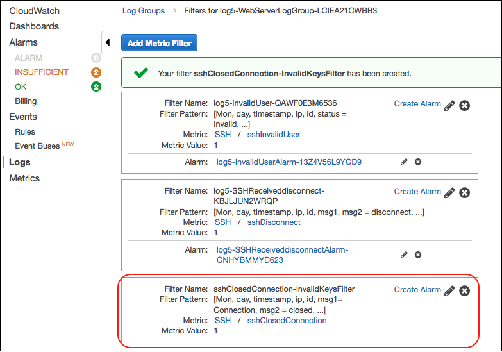The height and width of the screenshot is (352, 502).
Task: Open Rules under Events
Action: pyautogui.click(x=25, y=132)
